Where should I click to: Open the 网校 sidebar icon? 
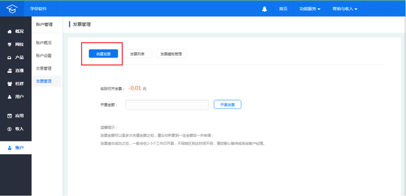pos(10,44)
